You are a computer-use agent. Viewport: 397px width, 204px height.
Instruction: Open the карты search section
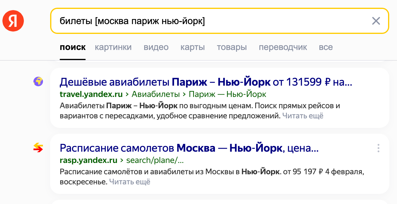point(193,47)
